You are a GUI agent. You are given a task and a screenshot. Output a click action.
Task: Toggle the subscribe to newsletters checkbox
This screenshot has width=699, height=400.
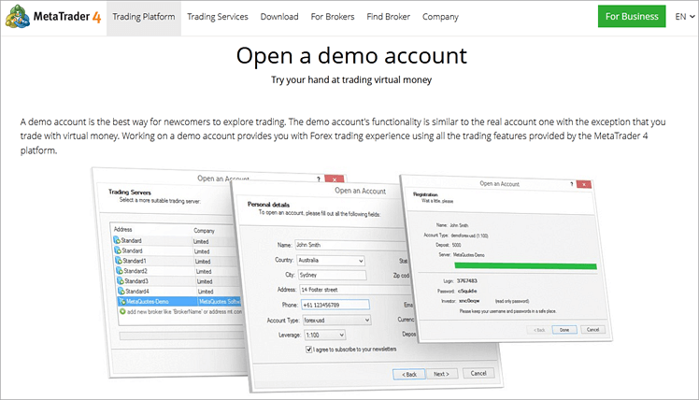309,348
